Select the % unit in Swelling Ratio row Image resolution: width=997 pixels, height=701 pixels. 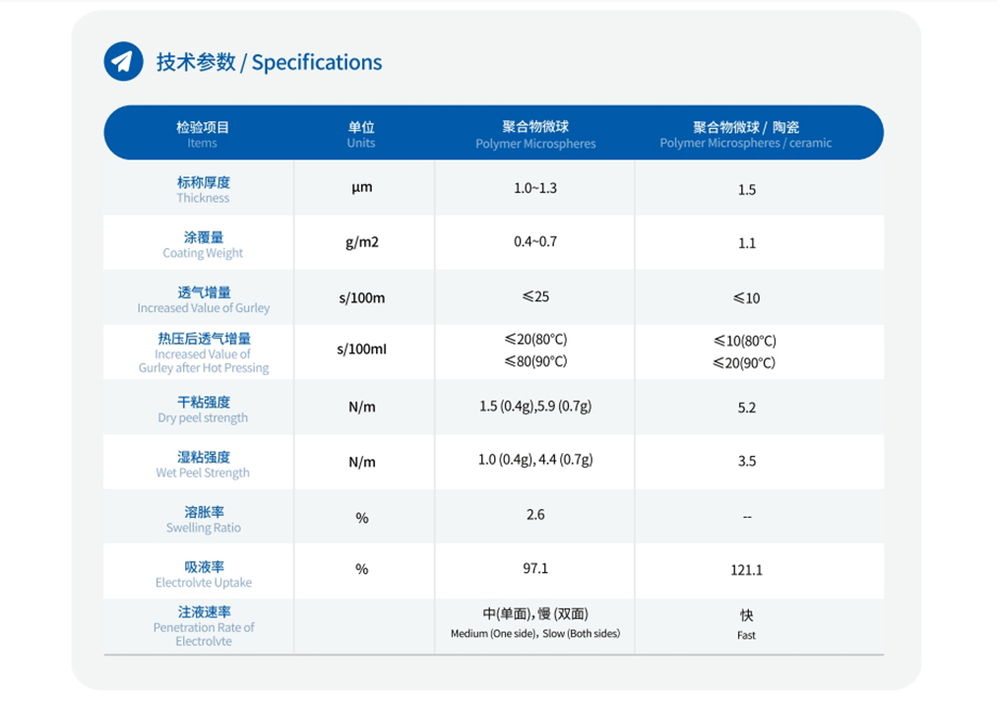point(362,518)
